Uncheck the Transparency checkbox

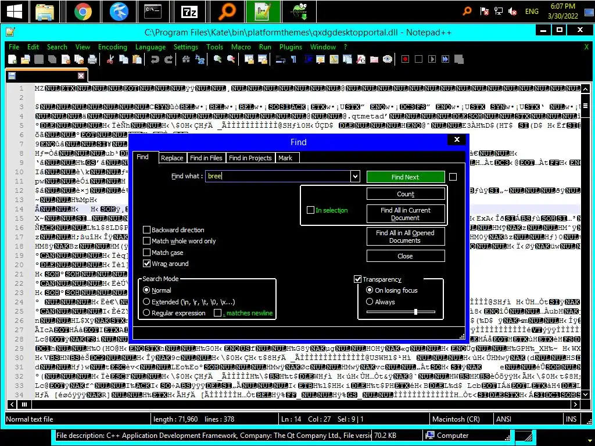(x=357, y=279)
